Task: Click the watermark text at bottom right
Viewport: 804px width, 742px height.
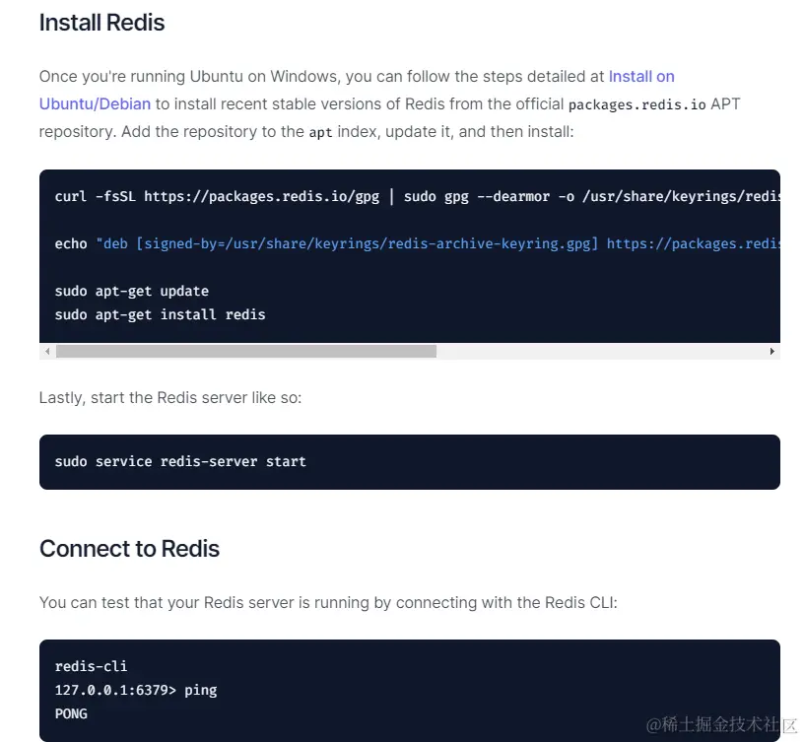Action: coord(722,724)
